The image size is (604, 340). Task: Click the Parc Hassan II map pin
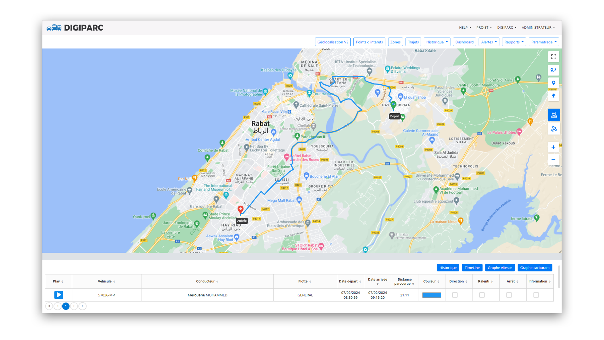[x=297, y=136]
